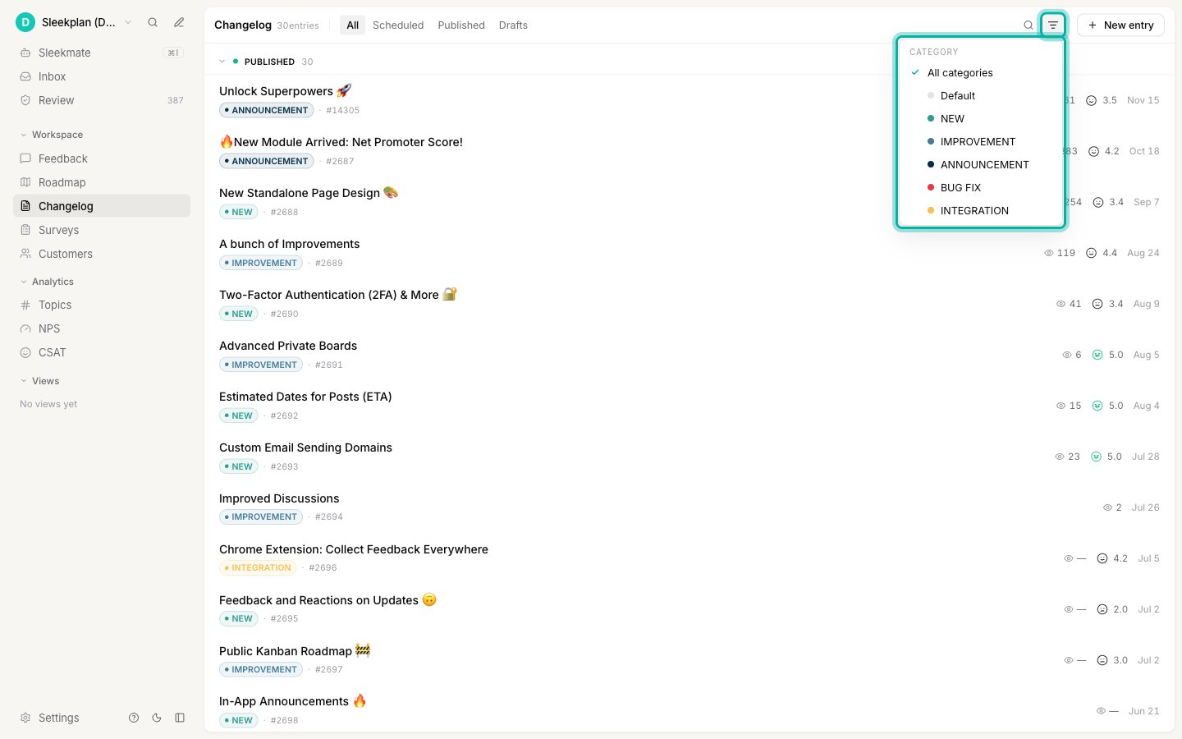The width and height of the screenshot is (1182, 739).
Task: Click entry ID #14305
Action: pos(342,110)
